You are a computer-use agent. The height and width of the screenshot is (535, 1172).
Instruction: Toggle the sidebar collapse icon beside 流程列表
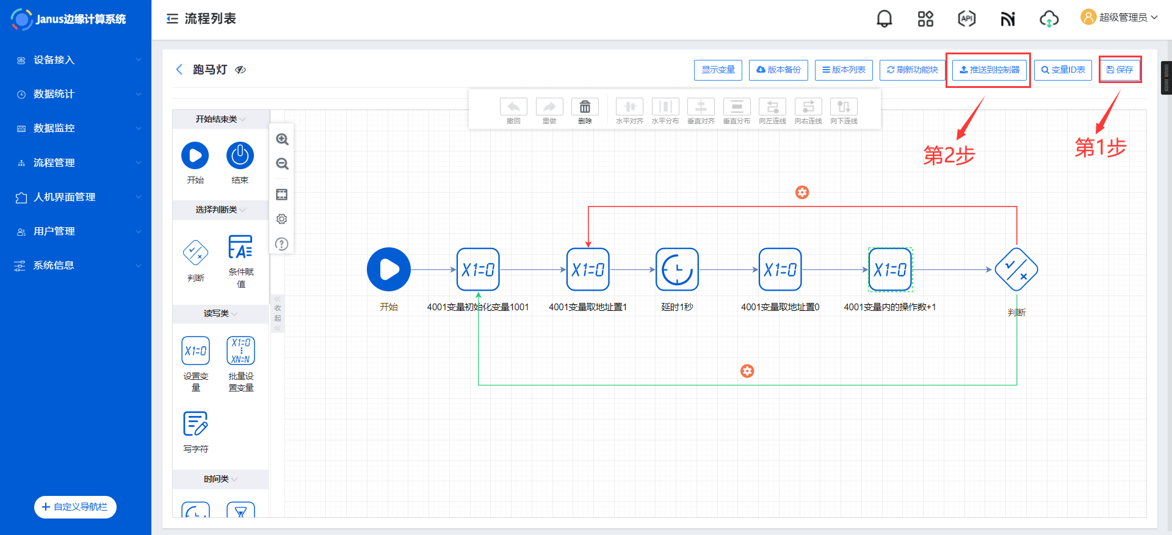(172, 19)
